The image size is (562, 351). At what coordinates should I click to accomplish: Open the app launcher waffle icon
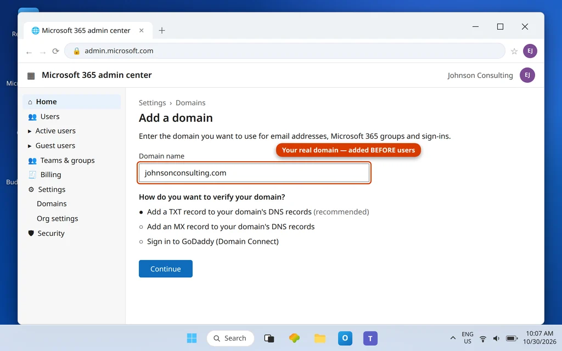coord(31,76)
